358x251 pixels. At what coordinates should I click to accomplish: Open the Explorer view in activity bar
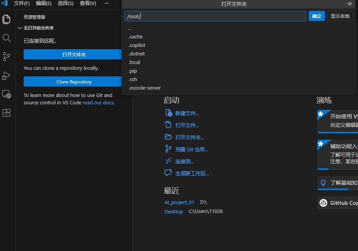tap(7, 19)
